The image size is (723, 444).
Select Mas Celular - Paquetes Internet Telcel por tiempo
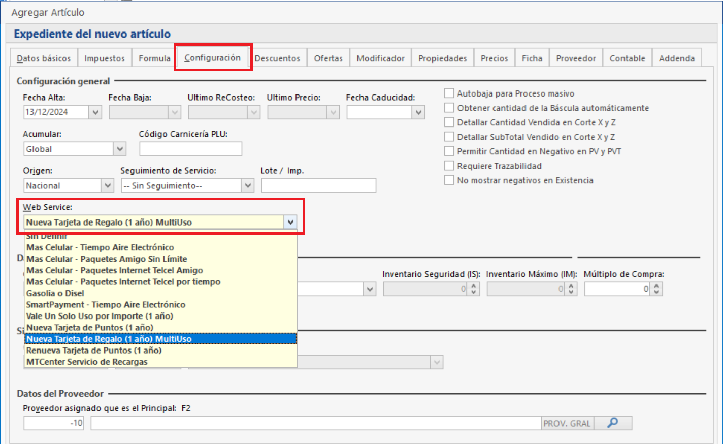click(160, 282)
